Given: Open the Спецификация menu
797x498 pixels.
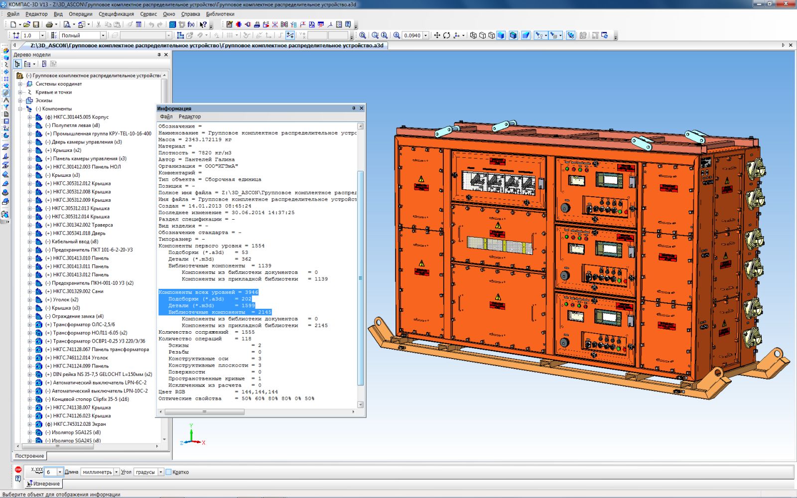Looking at the screenshot, I should tap(116, 14).
